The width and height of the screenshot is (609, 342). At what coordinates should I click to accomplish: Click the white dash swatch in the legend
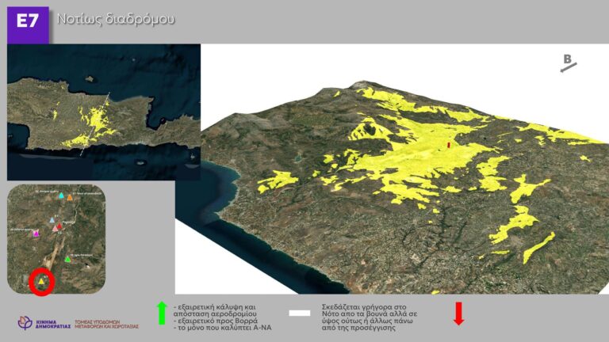coord(299,313)
